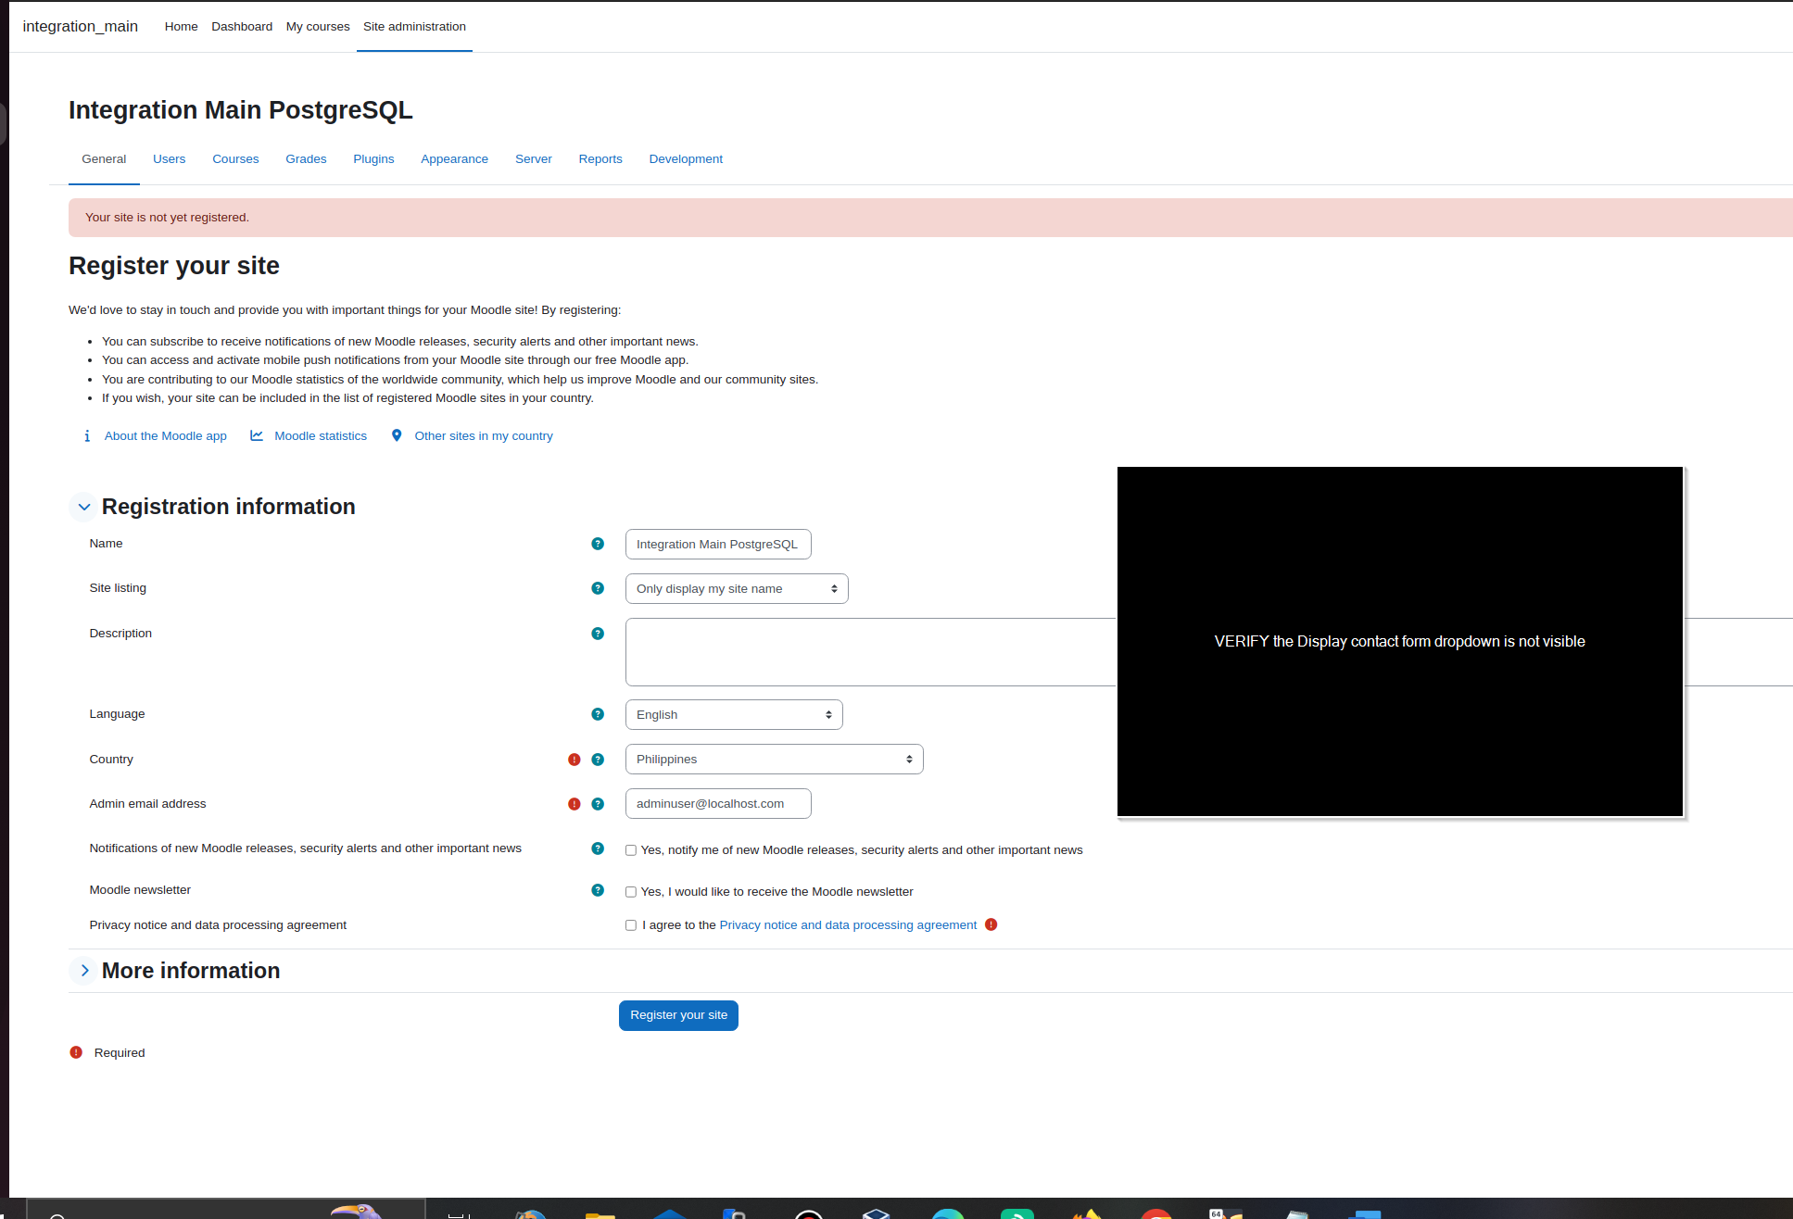Click the map pin icon before Other sites
Screen dimensions: 1793x1219
pyautogui.click(x=397, y=435)
